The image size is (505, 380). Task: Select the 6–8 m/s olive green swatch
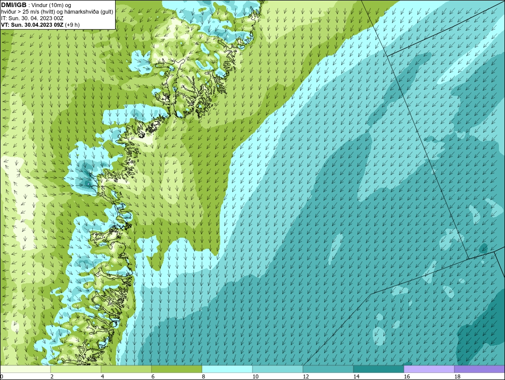(176, 369)
